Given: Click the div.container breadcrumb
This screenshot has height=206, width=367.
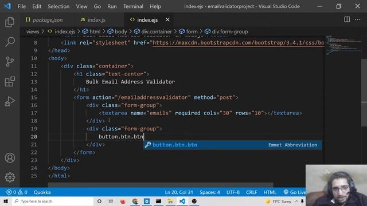Looking at the screenshot, I should point(153,31).
